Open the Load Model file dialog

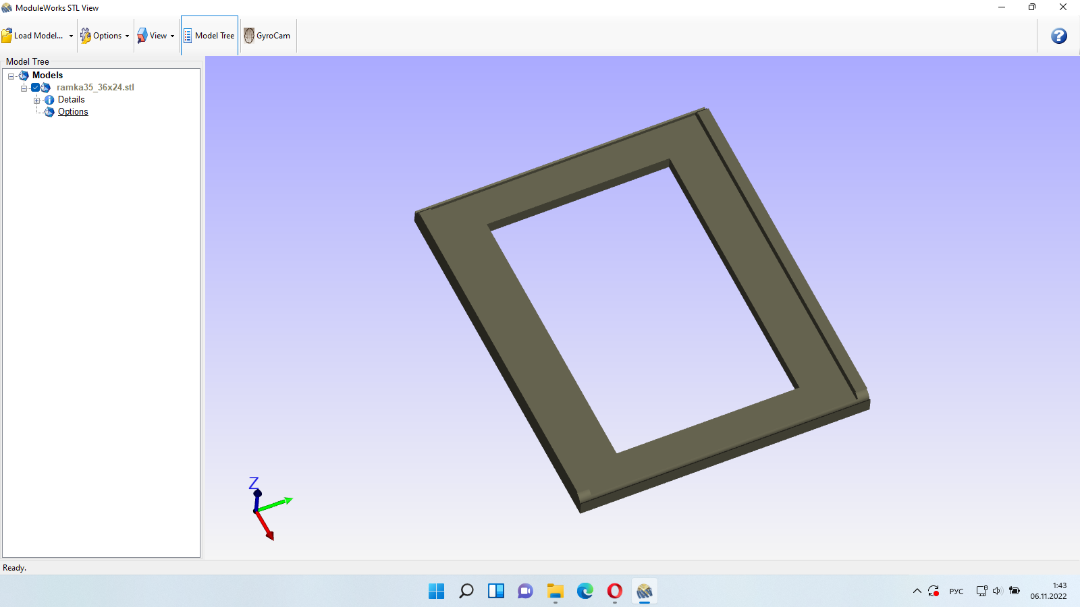(x=32, y=36)
